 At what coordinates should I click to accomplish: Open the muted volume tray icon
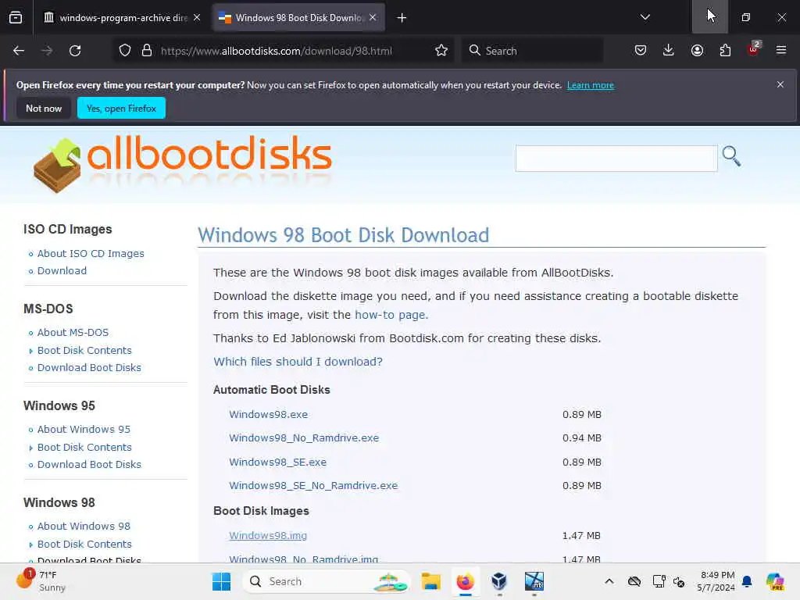point(679,581)
